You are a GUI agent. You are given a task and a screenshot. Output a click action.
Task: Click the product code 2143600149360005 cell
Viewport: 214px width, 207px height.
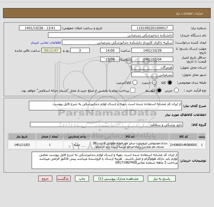183,145
